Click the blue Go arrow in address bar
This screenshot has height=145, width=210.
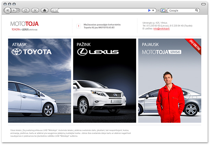click(149, 10)
